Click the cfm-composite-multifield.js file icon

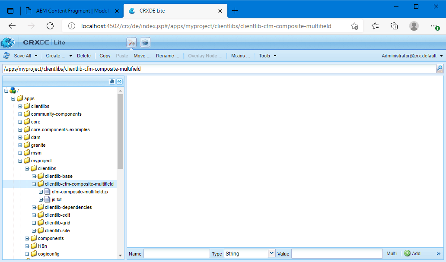pos(48,192)
